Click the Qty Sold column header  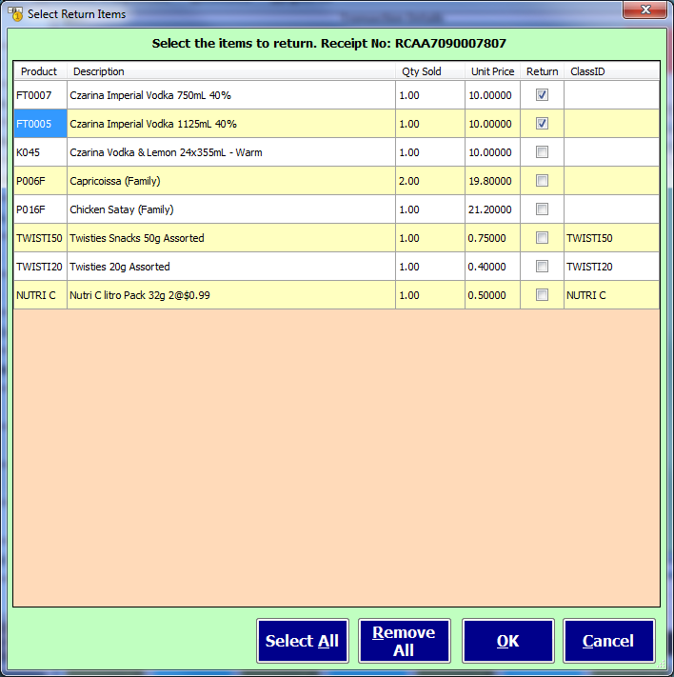tap(430, 71)
